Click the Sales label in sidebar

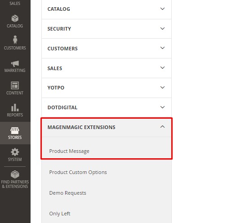click(15, 3)
